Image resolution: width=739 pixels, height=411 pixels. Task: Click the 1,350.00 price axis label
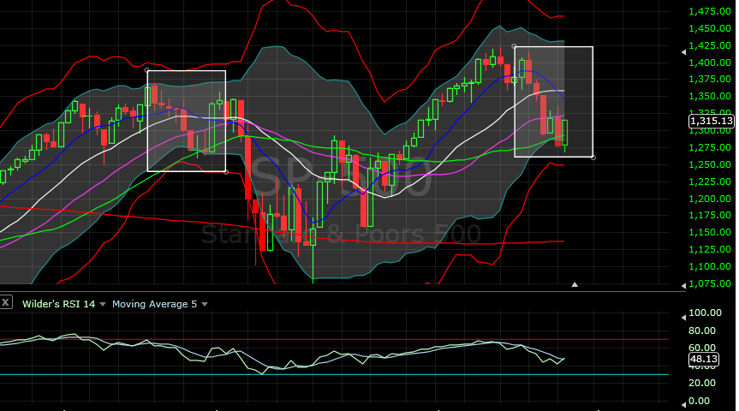(x=710, y=96)
